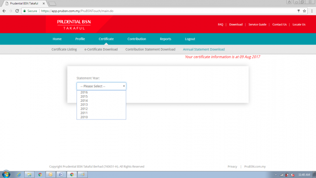Screen dimensions: 316x178
Task: Expand the Statement Year dropdown
Action: (101, 86)
